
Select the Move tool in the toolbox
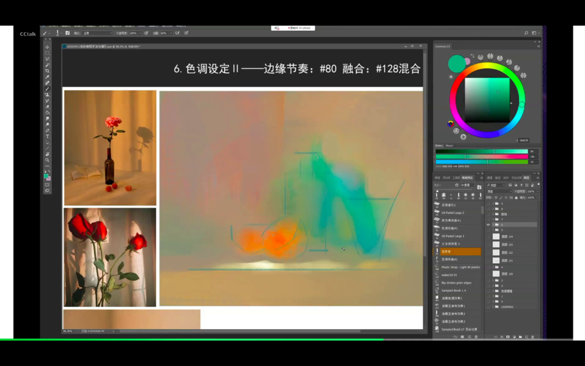(x=47, y=47)
